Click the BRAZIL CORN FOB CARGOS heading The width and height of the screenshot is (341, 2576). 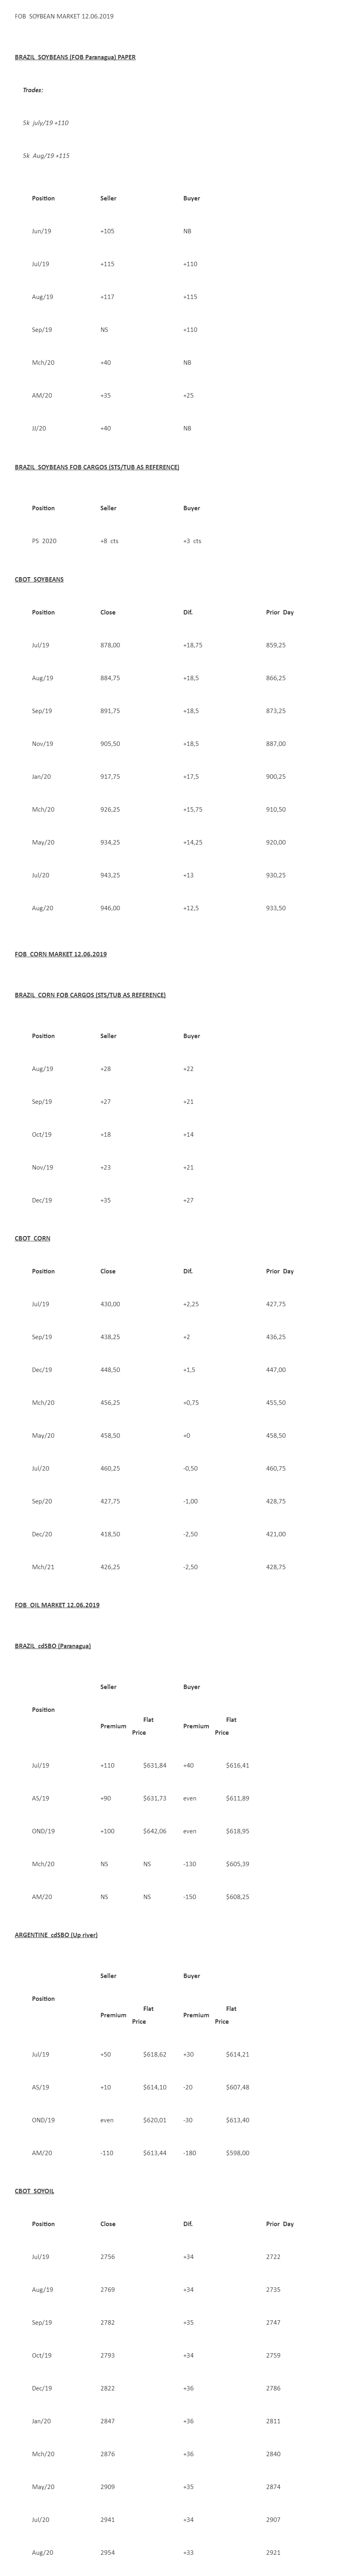(90, 995)
